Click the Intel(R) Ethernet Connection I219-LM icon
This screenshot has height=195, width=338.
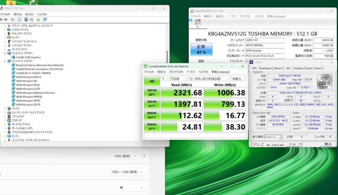14,69
